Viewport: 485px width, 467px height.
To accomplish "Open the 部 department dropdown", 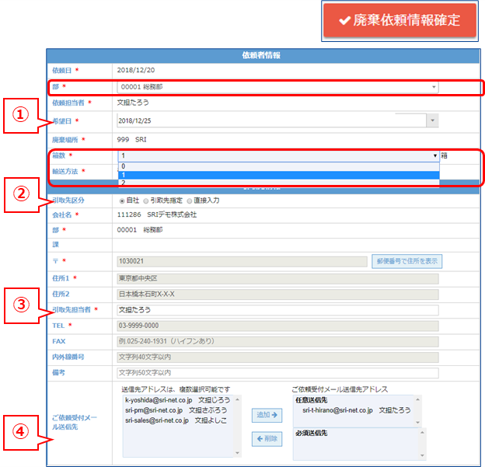I will [277, 87].
